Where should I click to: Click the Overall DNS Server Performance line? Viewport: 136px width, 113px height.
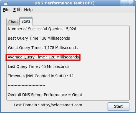pyautogui.click(x=45, y=95)
